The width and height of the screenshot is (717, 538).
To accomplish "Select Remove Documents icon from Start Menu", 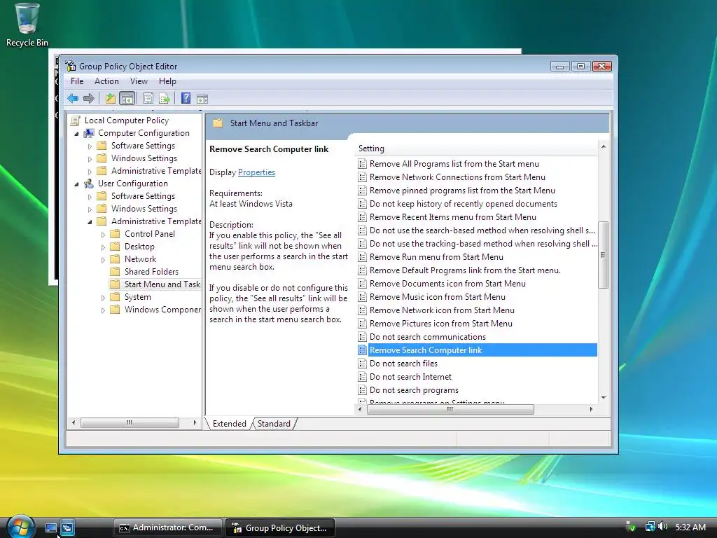I will (x=447, y=284).
